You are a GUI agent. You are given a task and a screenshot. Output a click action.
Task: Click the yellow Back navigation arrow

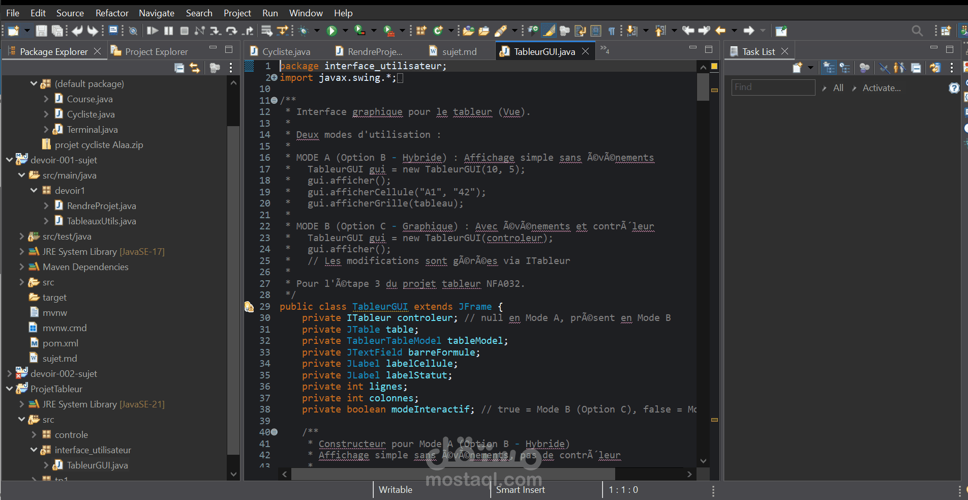(x=720, y=31)
